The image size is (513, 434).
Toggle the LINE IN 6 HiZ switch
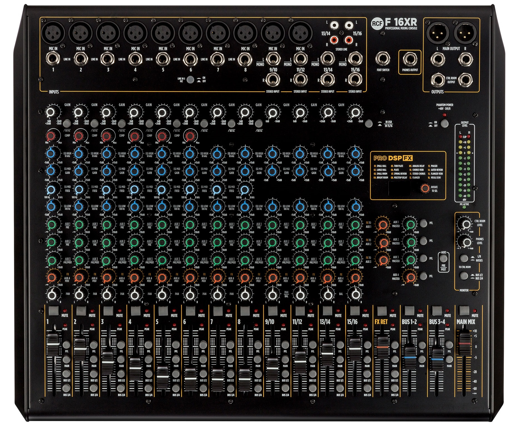(190, 80)
